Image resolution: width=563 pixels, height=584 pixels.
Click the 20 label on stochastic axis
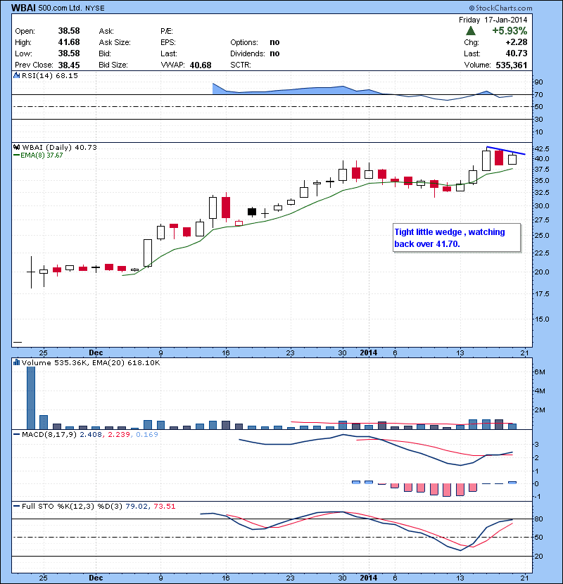pos(538,556)
